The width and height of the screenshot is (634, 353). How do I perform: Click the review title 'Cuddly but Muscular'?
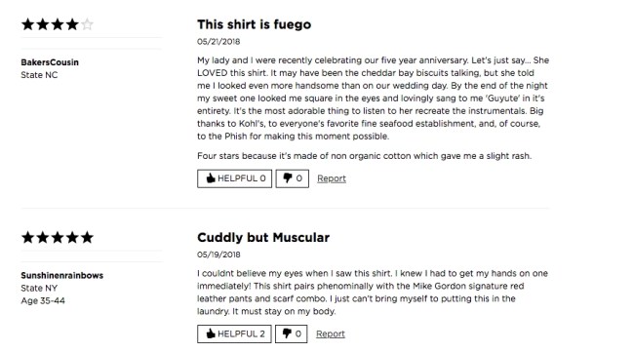tap(263, 237)
